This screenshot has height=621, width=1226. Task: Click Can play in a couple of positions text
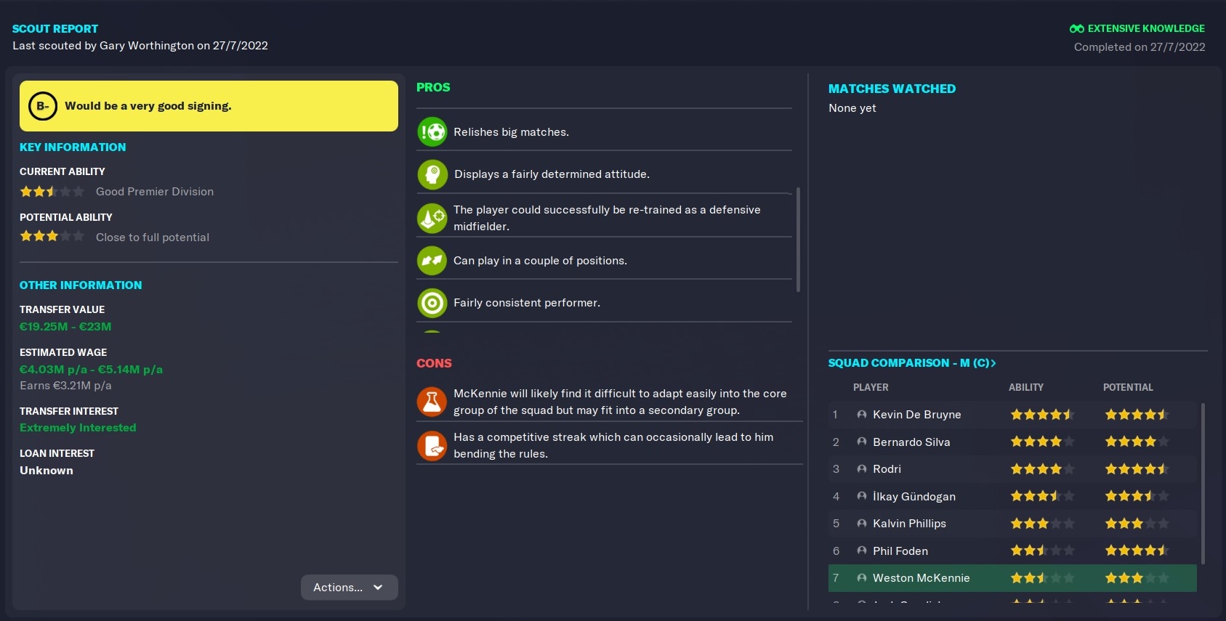(540, 261)
